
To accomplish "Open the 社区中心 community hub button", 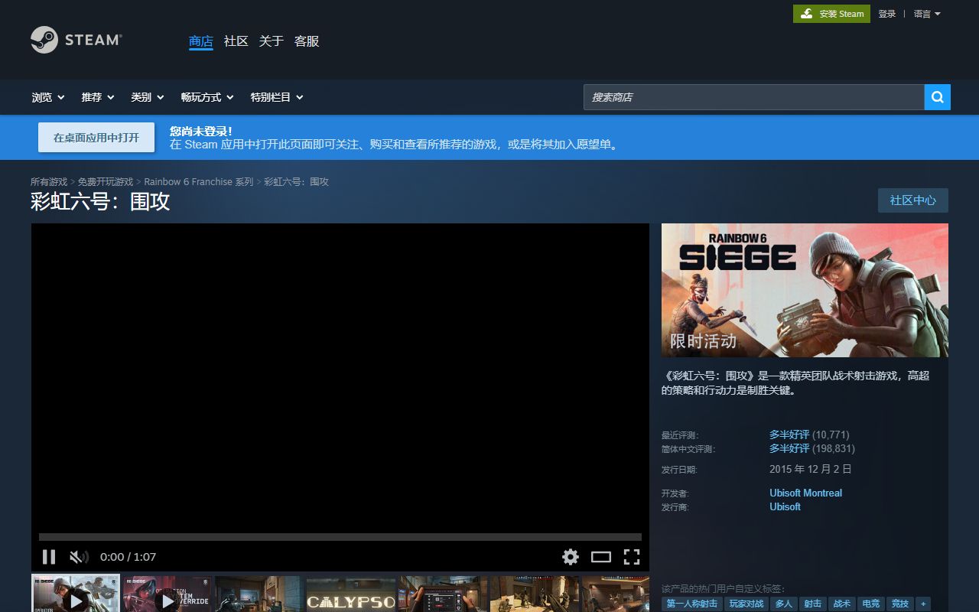I will tap(913, 200).
